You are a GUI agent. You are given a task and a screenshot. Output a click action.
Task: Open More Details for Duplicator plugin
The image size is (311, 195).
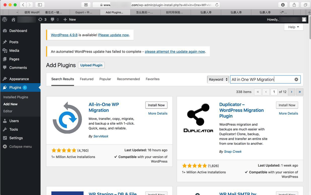(x=288, y=113)
